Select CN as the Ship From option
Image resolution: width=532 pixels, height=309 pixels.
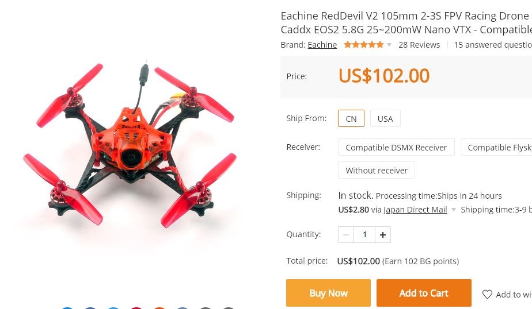click(x=351, y=118)
